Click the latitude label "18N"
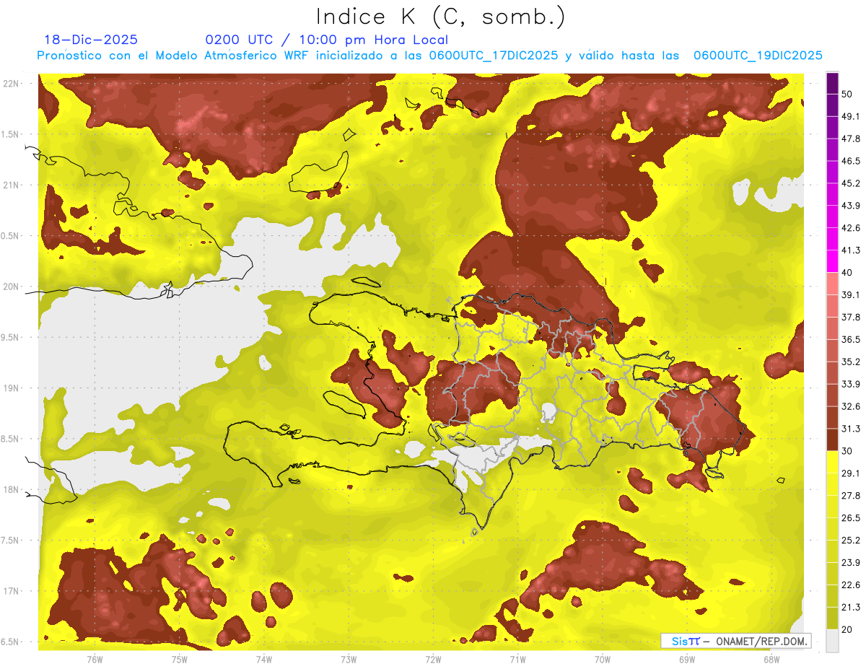Screen dimensions: 866x669 12,490
